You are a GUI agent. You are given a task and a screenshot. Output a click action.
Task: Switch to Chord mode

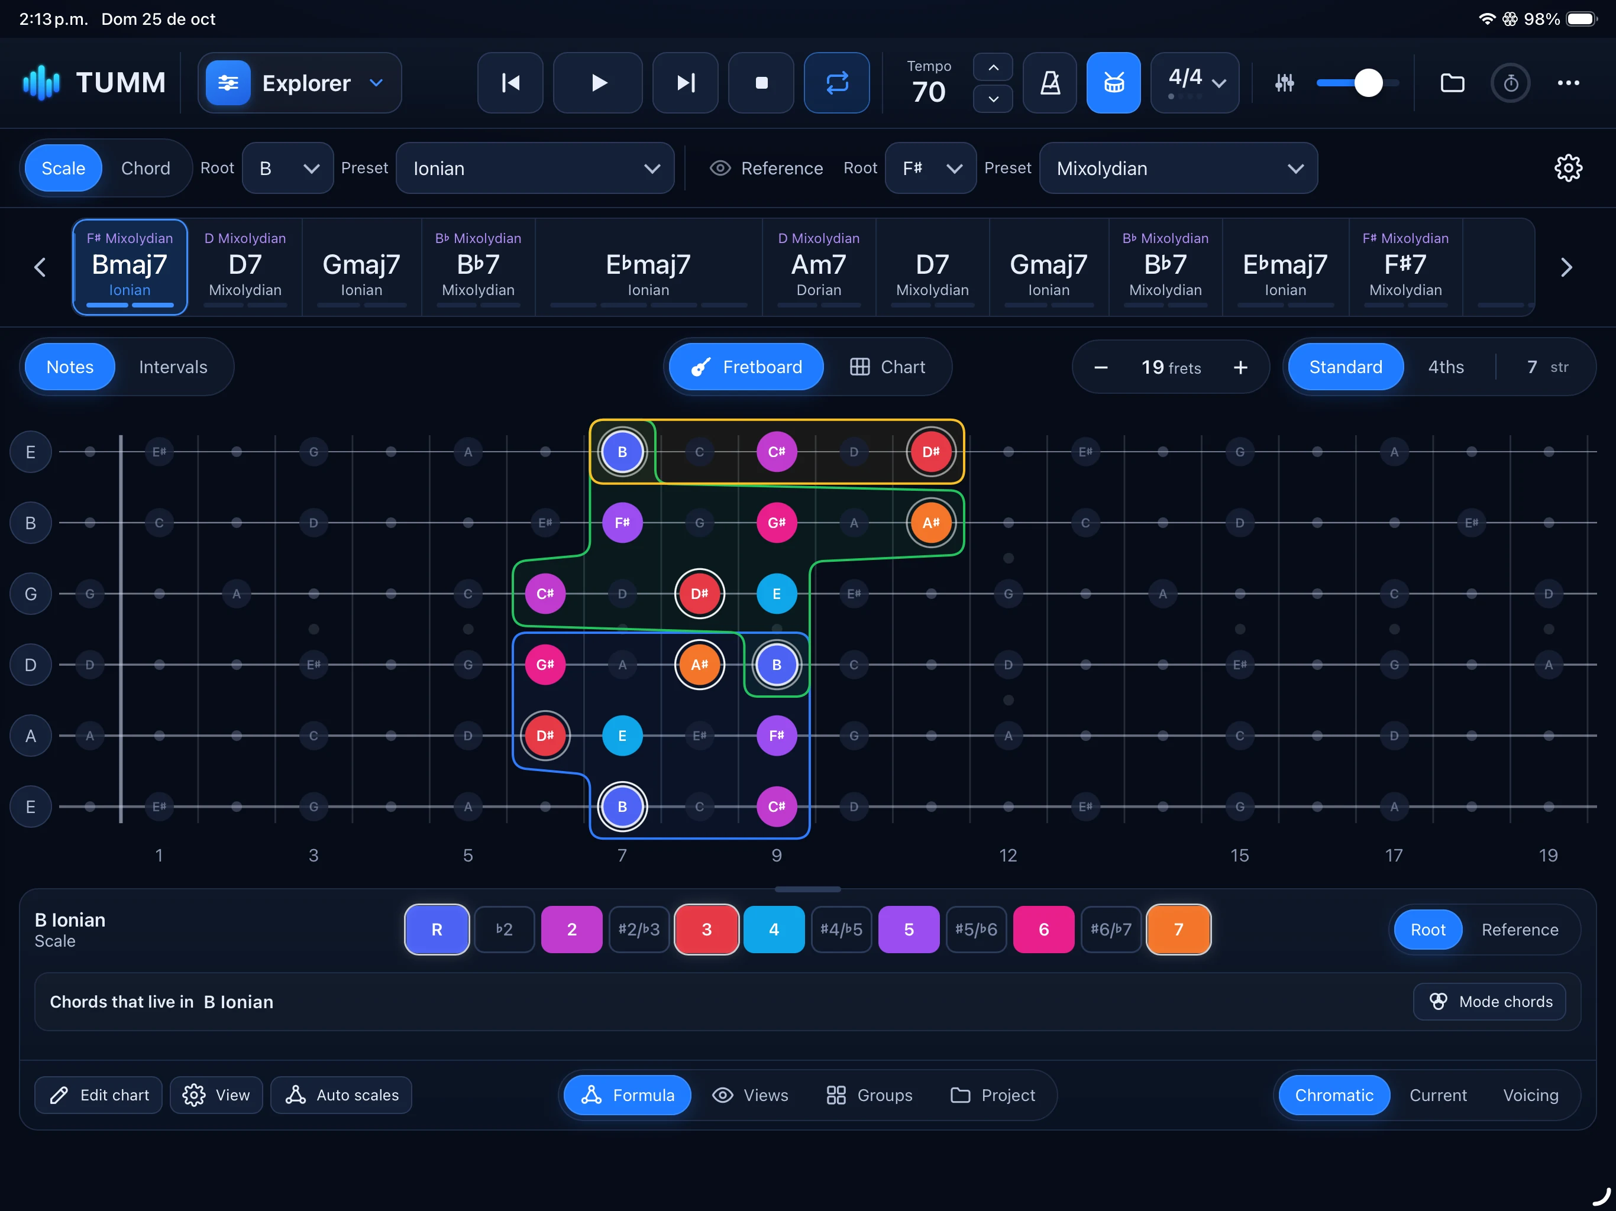click(x=146, y=168)
